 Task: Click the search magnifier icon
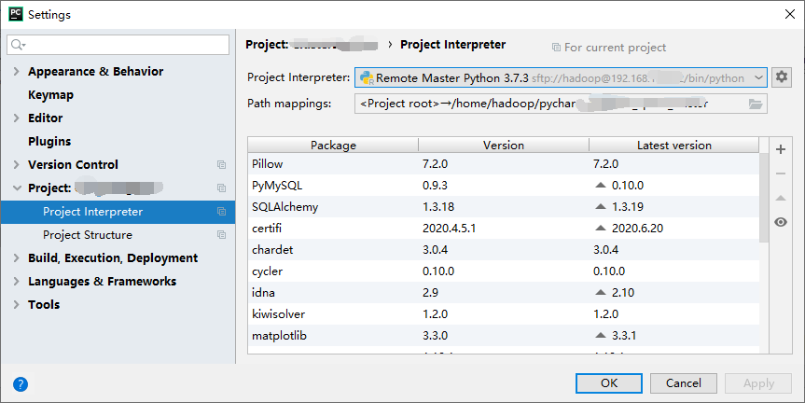point(18,45)
